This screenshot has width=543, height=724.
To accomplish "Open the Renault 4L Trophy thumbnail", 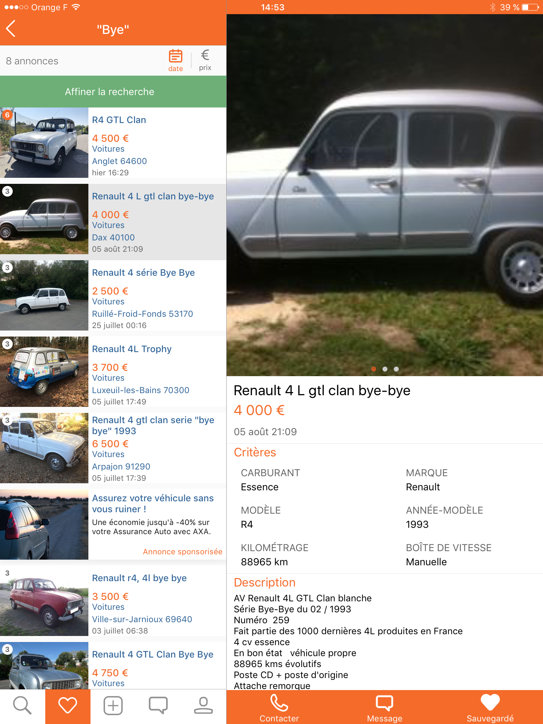I will pyautogui.click(x=44, y=372).
